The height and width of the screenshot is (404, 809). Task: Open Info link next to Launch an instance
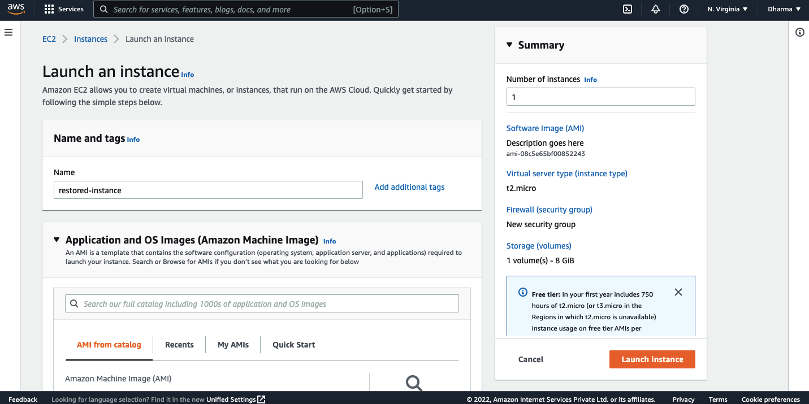tap(188, 75)
